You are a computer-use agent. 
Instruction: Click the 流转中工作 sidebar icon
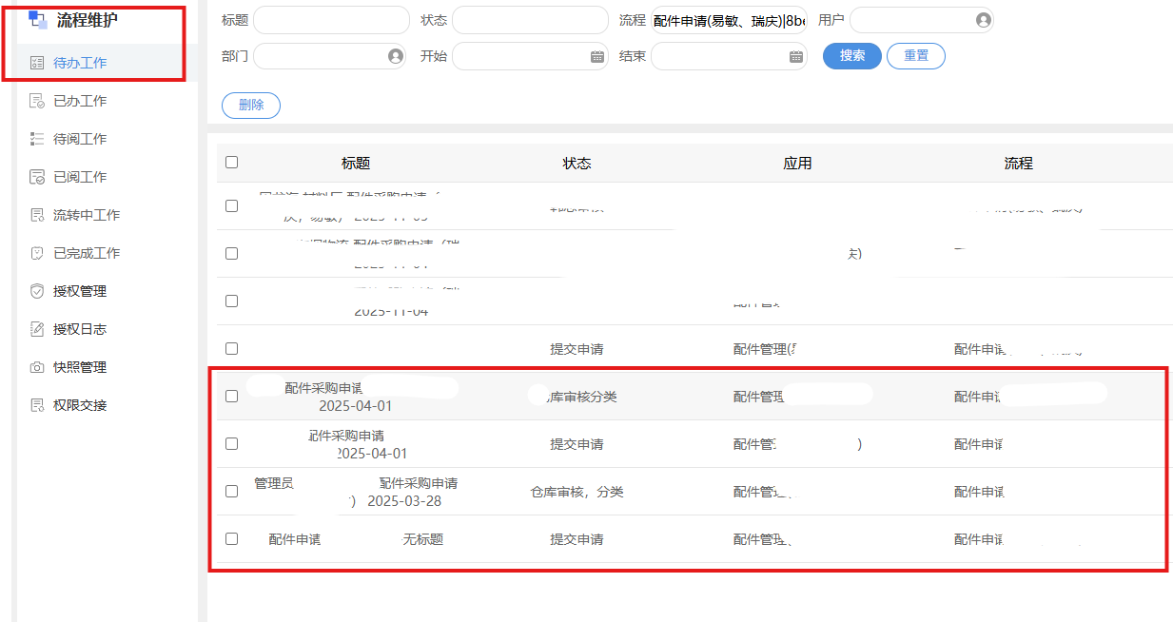click(x=37, y=215)
